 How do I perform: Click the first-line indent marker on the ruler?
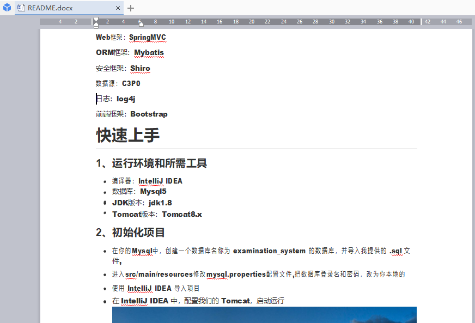pyautogui.click(x=96, y=20)
